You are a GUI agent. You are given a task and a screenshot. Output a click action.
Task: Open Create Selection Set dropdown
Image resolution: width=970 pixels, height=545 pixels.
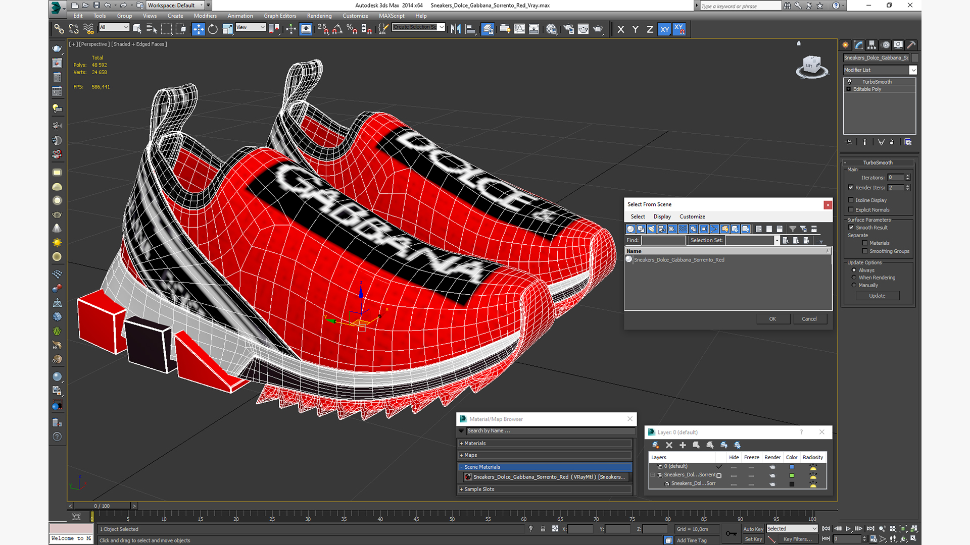pos(419,27)
